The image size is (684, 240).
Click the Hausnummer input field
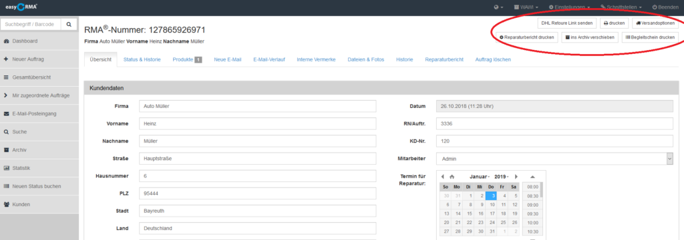257,176
